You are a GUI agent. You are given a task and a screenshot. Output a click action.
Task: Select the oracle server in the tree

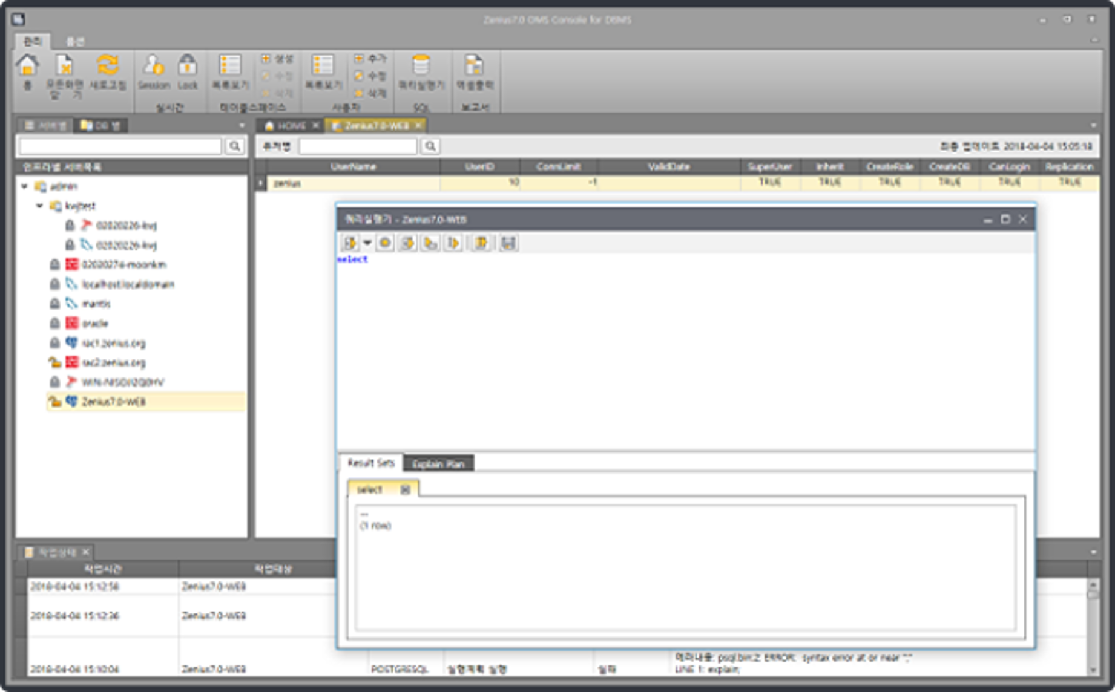(x=94, y=323)
